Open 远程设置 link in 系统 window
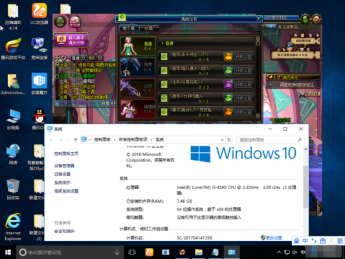The width and height of the screenshot is (345, 259). click(62, 174)
